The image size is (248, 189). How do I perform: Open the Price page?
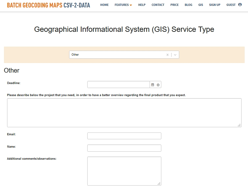coord(175,5)
